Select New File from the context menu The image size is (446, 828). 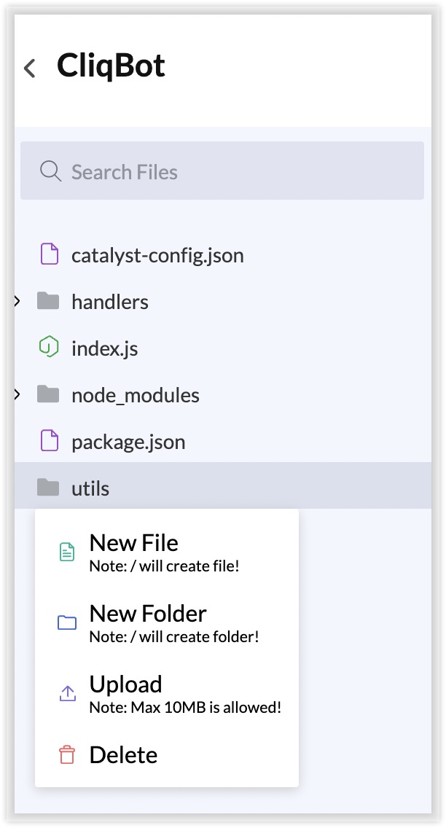(167, 552)
